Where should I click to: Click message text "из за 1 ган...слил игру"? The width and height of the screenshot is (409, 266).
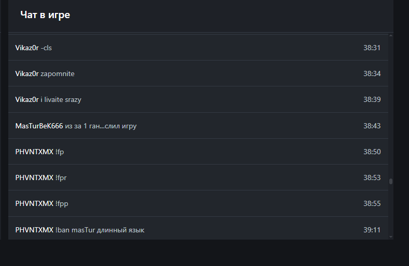point(101,126)
